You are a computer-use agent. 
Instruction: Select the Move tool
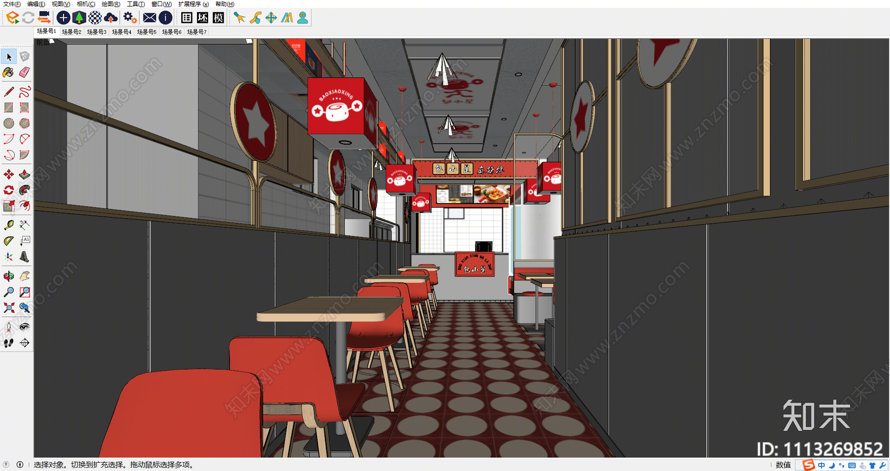pos(9,175)
